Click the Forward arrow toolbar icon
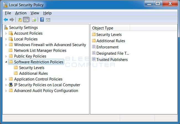The image size is (180, 124). (x=12, y=20)
